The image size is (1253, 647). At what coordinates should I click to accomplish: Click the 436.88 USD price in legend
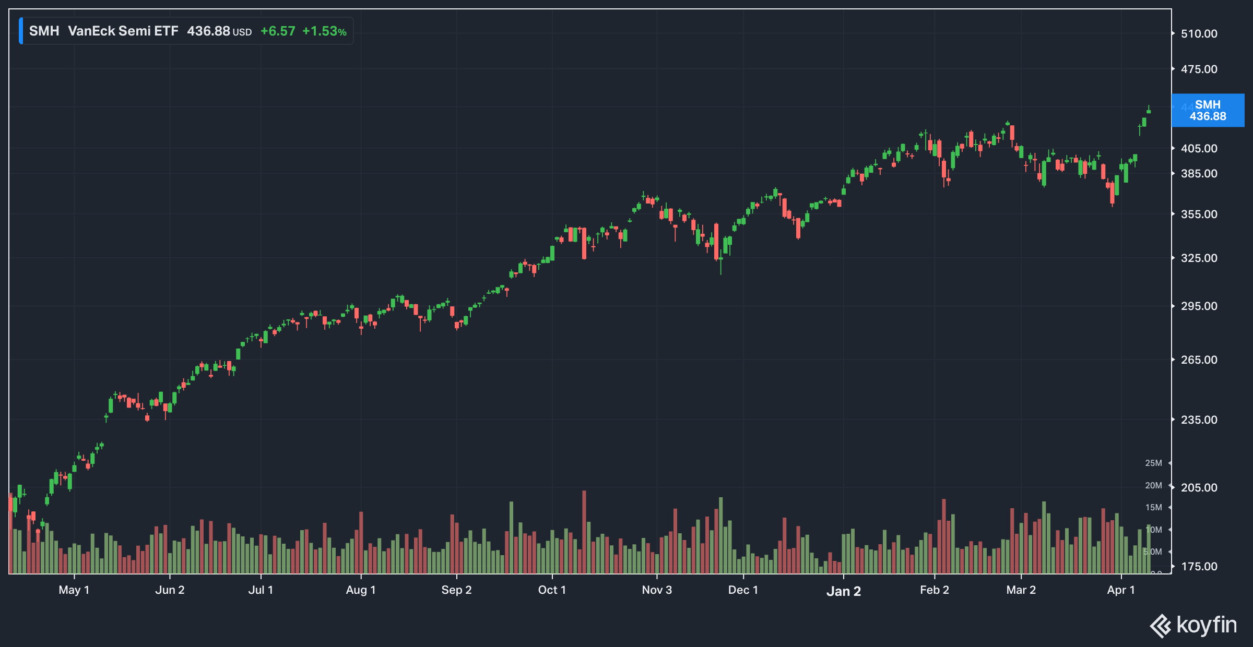click(219, 31)
